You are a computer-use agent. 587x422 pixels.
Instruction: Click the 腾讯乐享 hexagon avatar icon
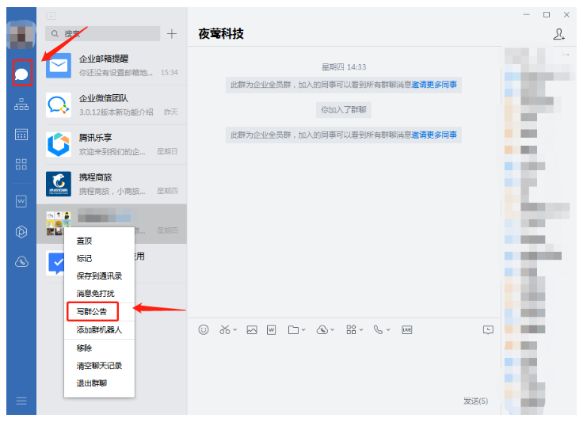coord(59,144)
